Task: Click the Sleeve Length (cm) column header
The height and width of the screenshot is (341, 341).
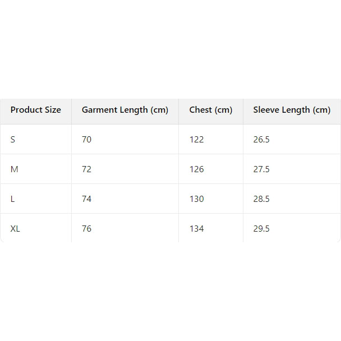Action: point(292,110)
